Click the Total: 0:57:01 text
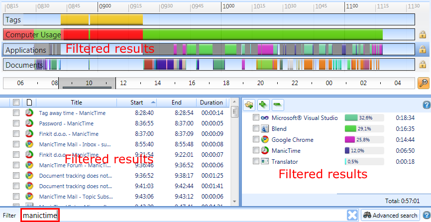This screenshot has width=431, height=222. (x=403, y=201)
